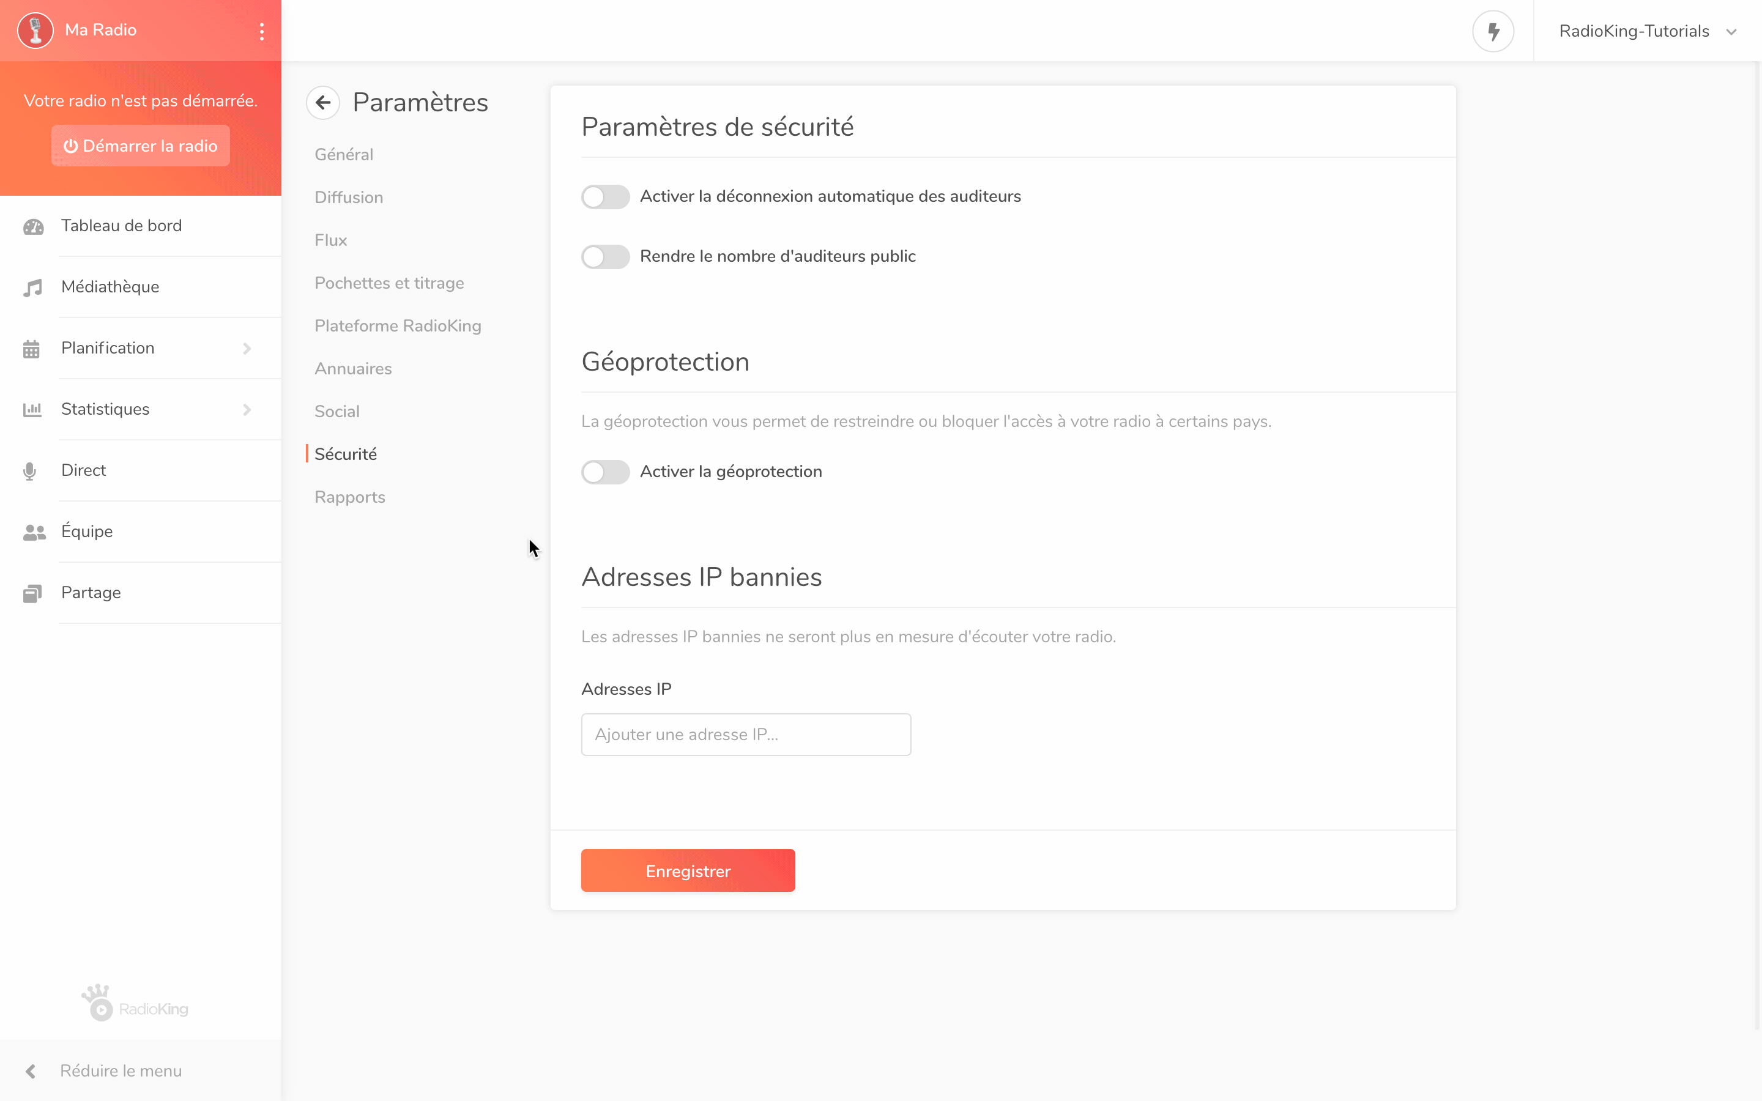The image size is (1762, 1101).
Task: Switch to the Diffusion settings tab
Action: [x=349, y=198]
